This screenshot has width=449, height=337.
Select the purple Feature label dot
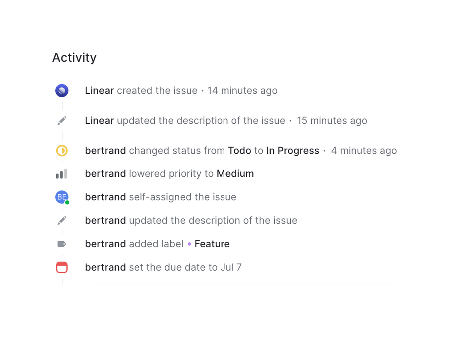pyautogui.click(x=190, y=244)
